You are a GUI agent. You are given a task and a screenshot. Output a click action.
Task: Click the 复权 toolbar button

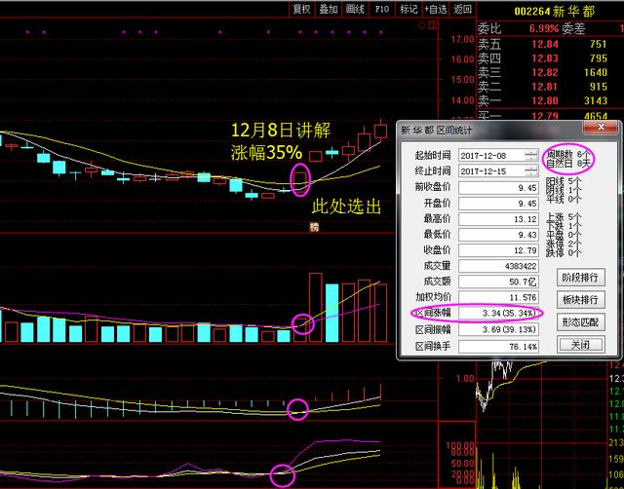pos(304,9)
